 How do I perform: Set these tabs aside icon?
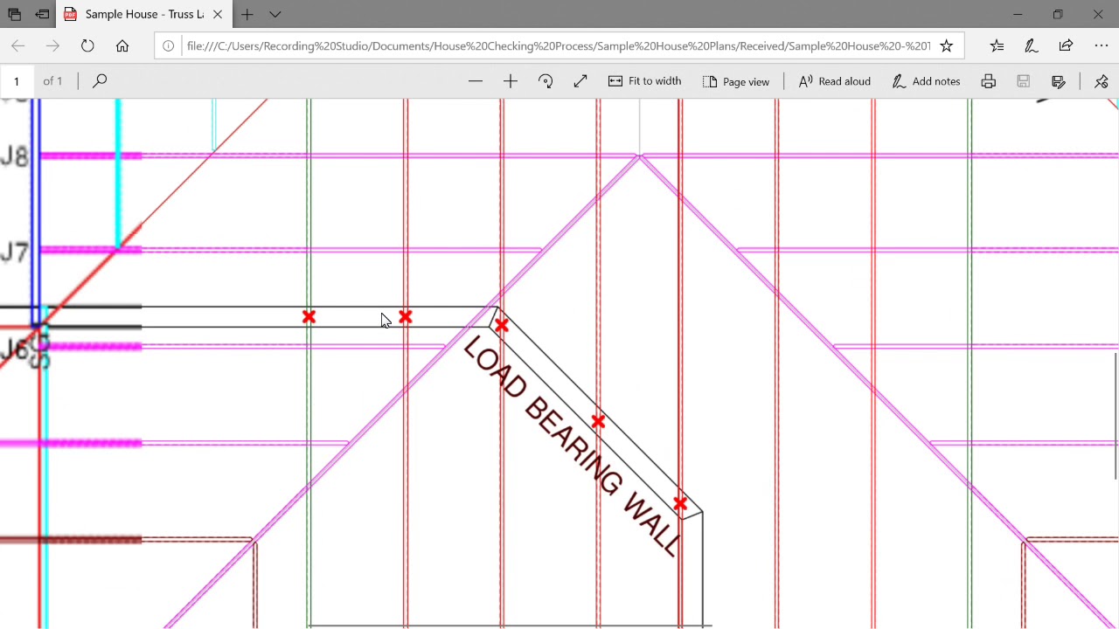pyautogui.click(x=42, y=15)
